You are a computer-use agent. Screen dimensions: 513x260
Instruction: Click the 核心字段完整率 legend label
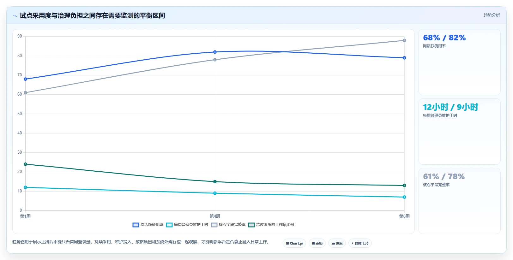pyautogui.click(x=232, y=225)
